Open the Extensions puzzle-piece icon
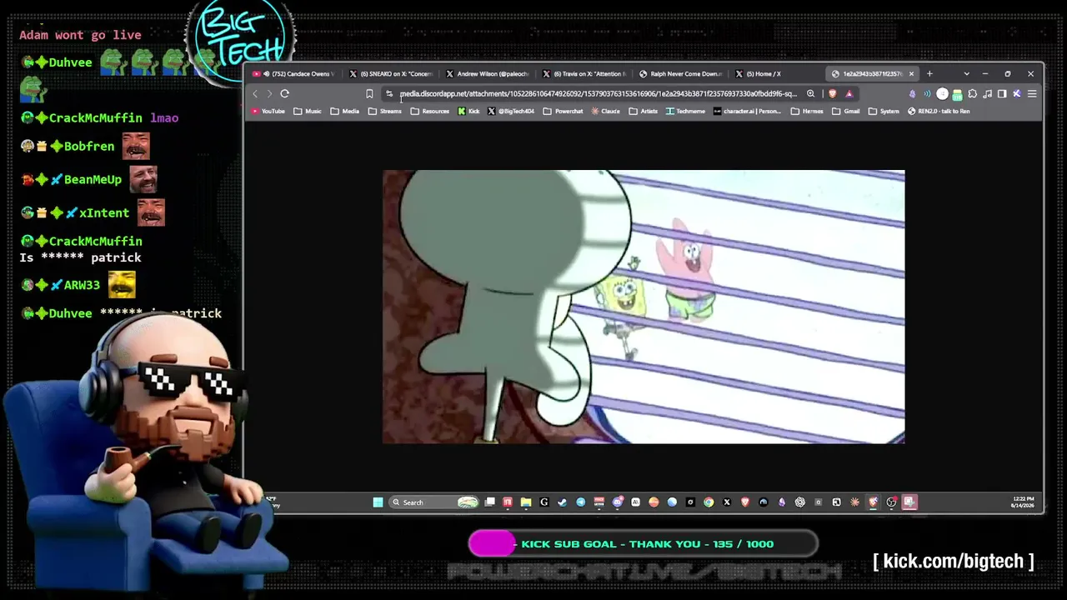 click(972, 94)
